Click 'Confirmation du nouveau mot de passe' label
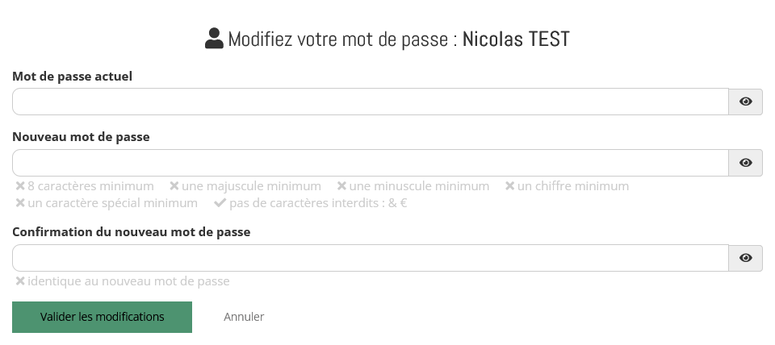 [x=132, y=232]
